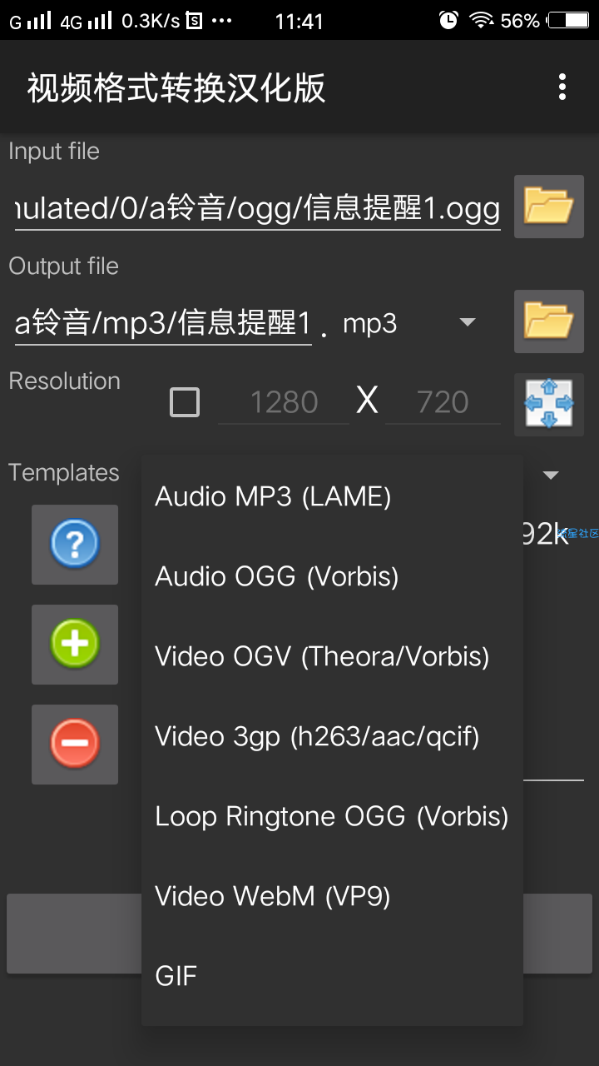Screen dimensions: 599x1066
Task: Tap the alarm clock status icon
Action: (448, 20)
